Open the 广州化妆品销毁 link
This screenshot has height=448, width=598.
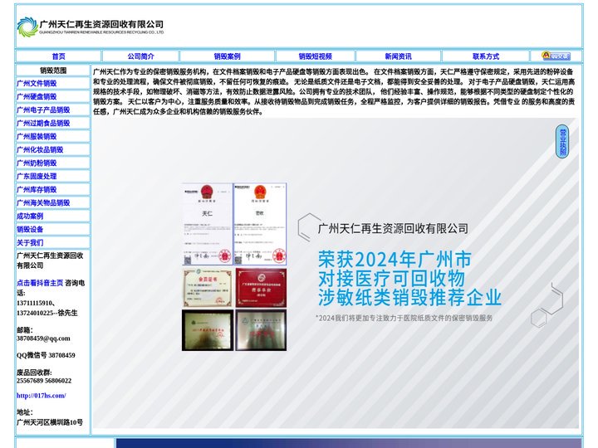[x=40, y=149]
